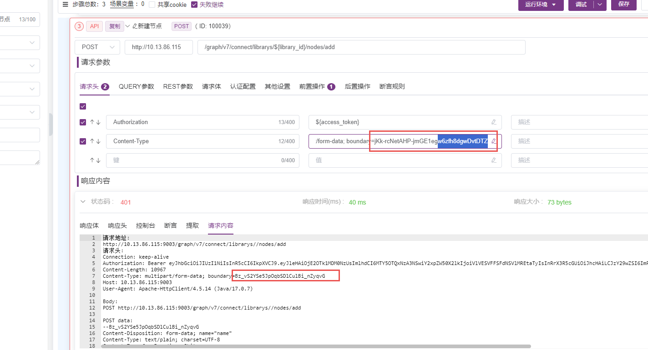Click the red circled step number 3
This screenshot has width=648, height=350.
click(79, 26)
